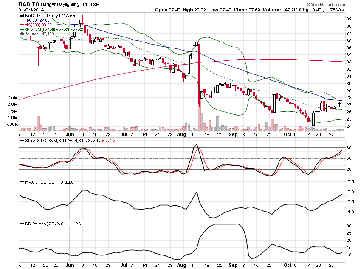
Task: Click the 31-Oct-2014 date label
Action: point(31,10)
